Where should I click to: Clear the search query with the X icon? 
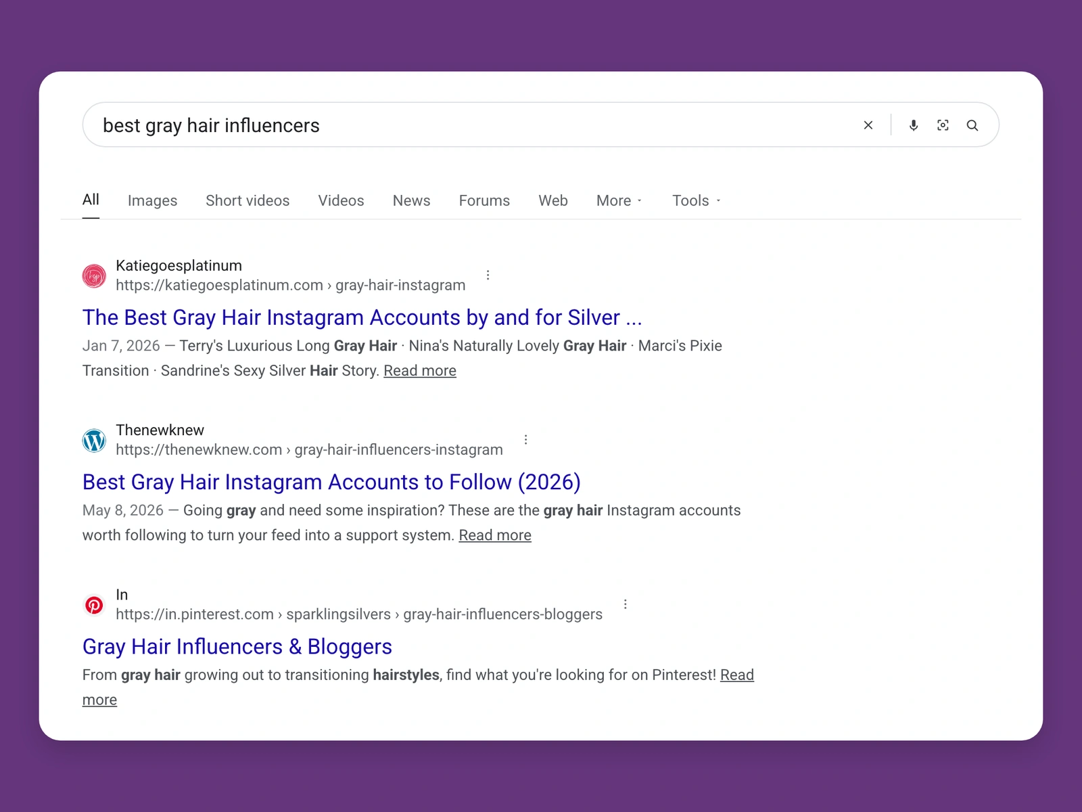click(868, 125)
